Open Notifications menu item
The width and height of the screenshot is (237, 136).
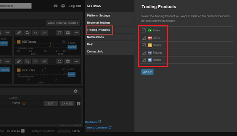pos(110,37)
